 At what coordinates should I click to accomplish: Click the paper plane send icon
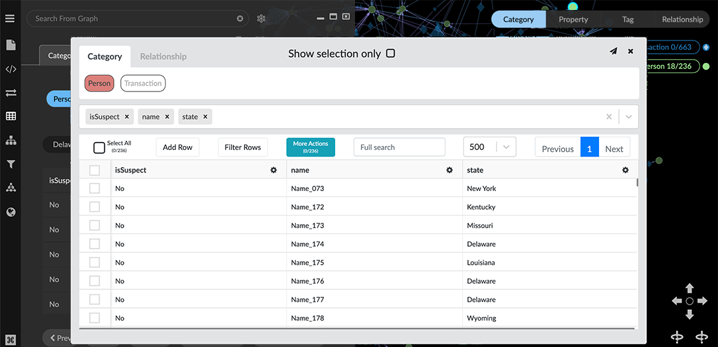pyautogui.click(x=613, y=51)
